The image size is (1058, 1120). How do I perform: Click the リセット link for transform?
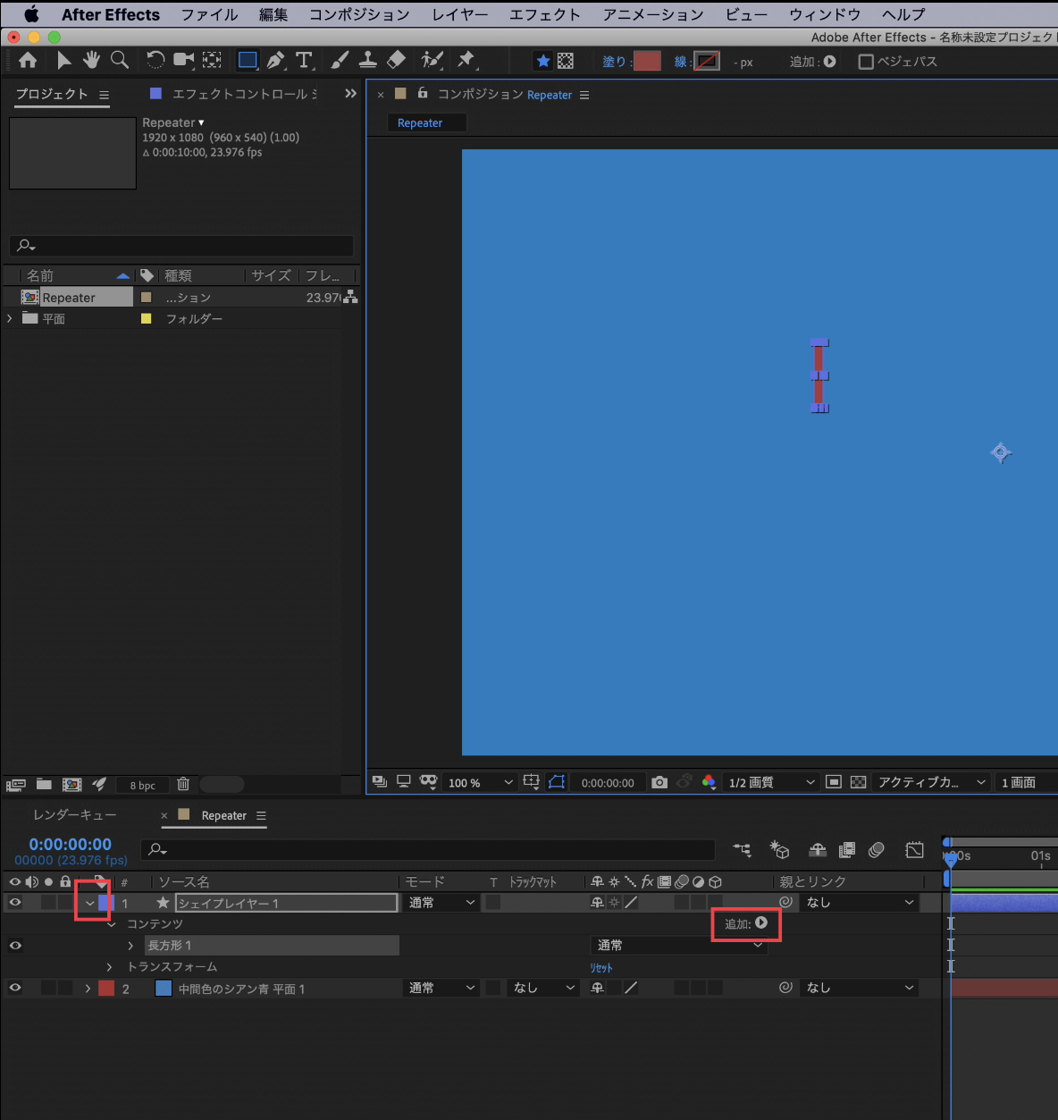tap(601, 968)
